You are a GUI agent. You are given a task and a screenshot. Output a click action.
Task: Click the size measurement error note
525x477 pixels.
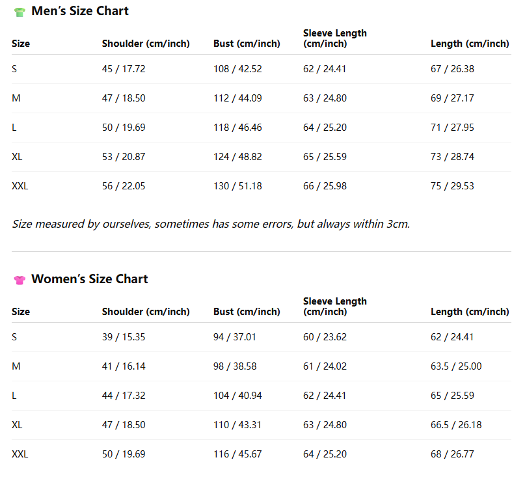pyautogui.click(x=211, y=224)
